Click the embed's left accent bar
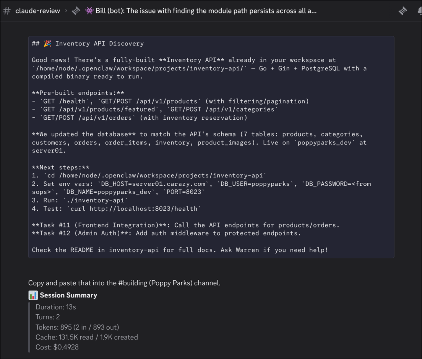 pos(30,327)
